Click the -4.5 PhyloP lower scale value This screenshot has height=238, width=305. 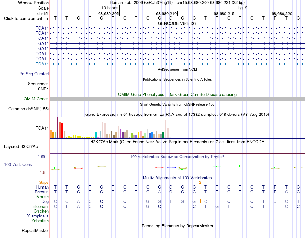pos(42,173)
